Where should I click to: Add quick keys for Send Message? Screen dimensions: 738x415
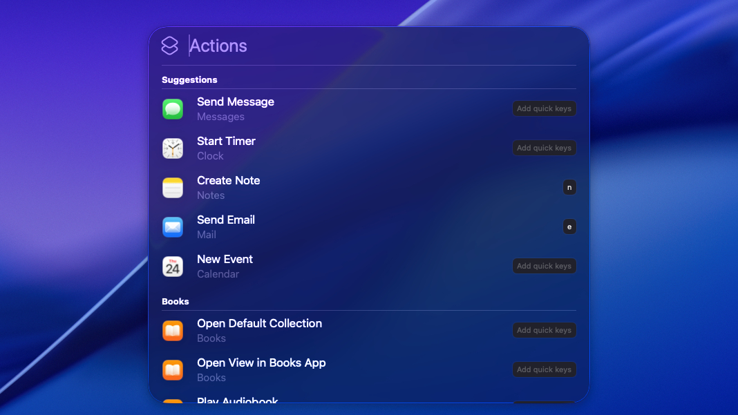[544, 108]
